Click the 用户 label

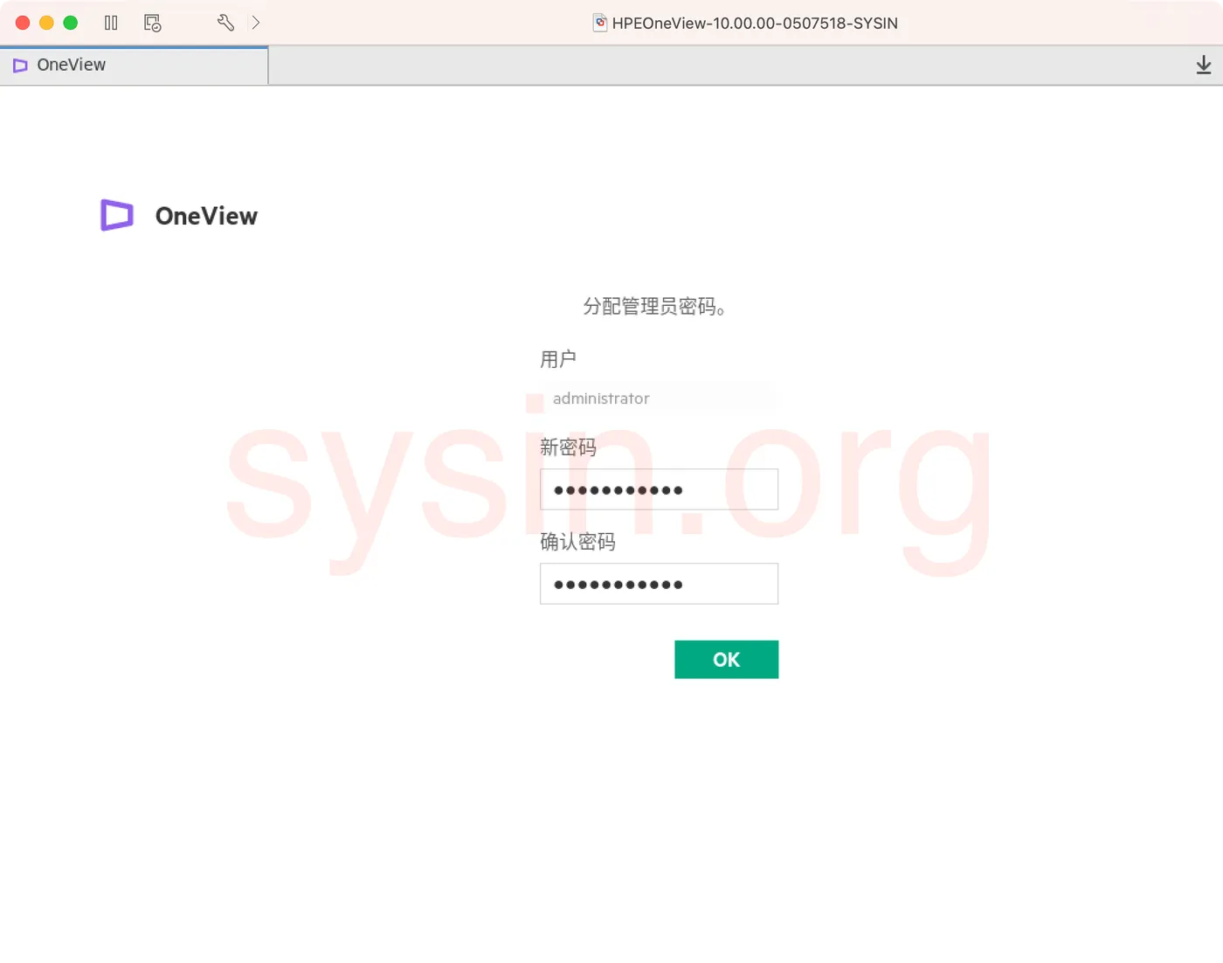[558, 359]
